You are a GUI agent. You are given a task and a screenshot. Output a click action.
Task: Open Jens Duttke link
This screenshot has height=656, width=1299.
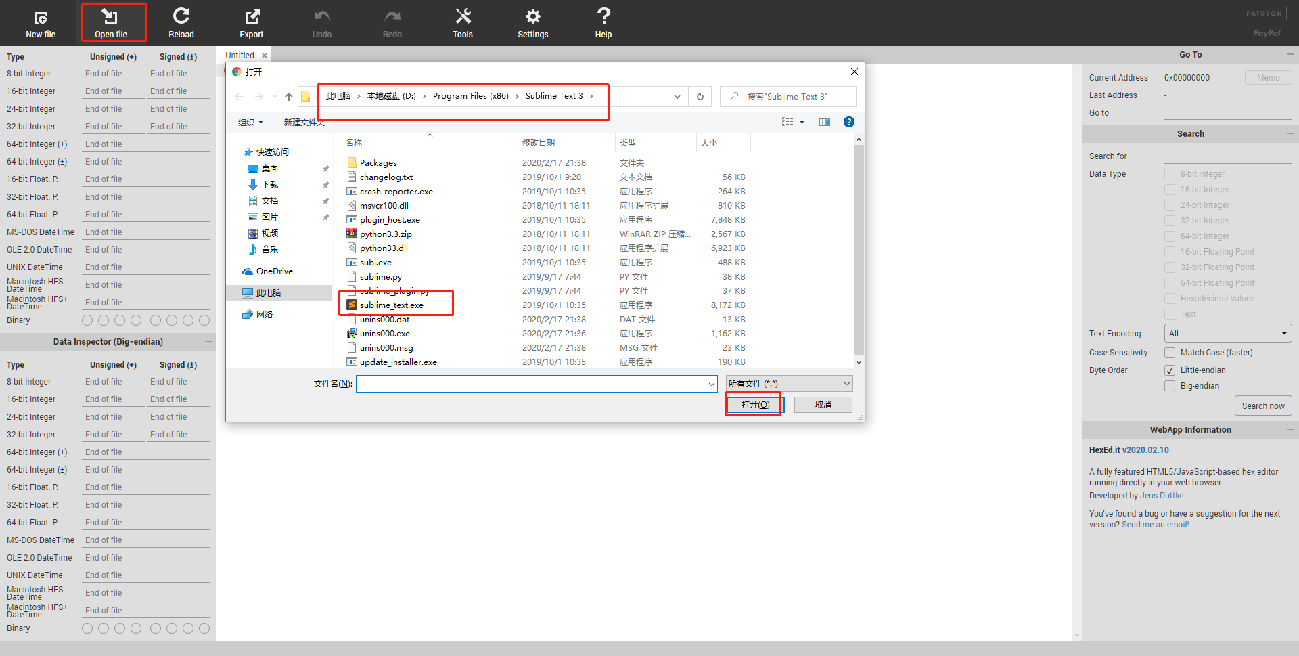(1162, 496)
